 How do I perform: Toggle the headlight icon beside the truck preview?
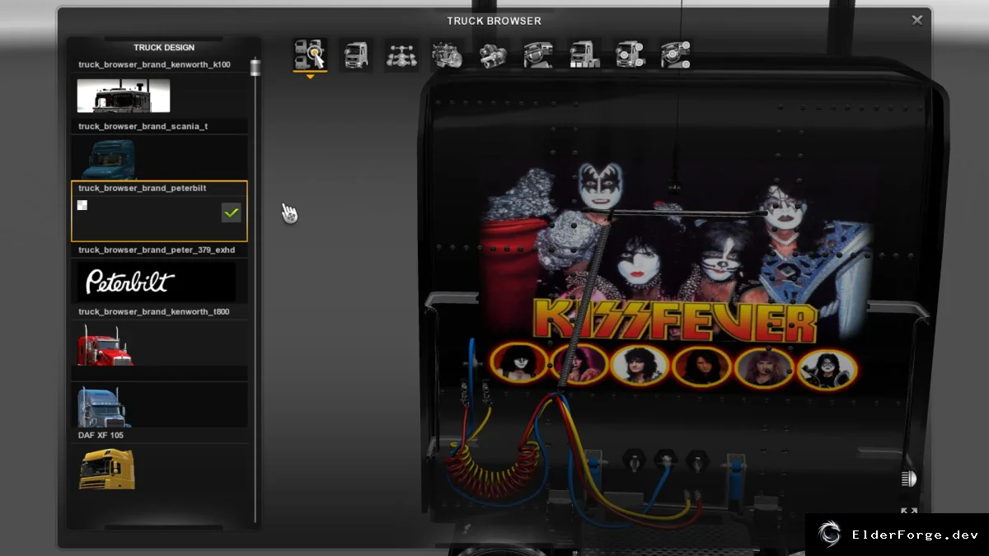tap(908, 479)
